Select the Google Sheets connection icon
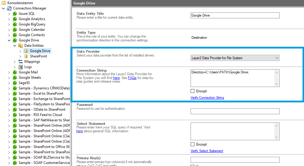 (x=15, y=78)
